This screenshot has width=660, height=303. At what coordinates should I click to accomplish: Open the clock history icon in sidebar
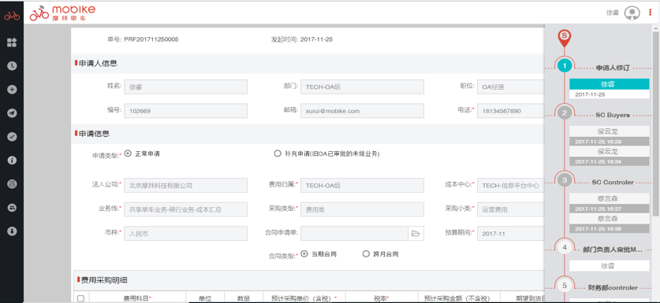[12, 65]
